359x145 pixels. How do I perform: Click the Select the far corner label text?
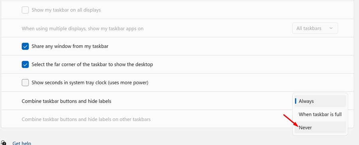[x=92, y=64]
